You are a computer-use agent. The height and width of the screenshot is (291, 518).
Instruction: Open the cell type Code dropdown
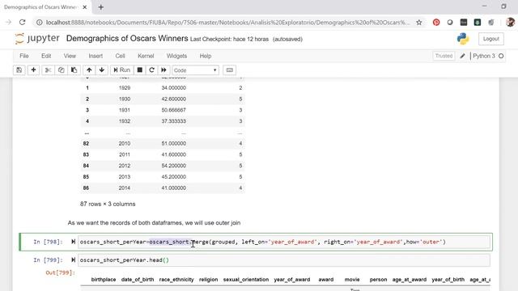pos(195,70)
